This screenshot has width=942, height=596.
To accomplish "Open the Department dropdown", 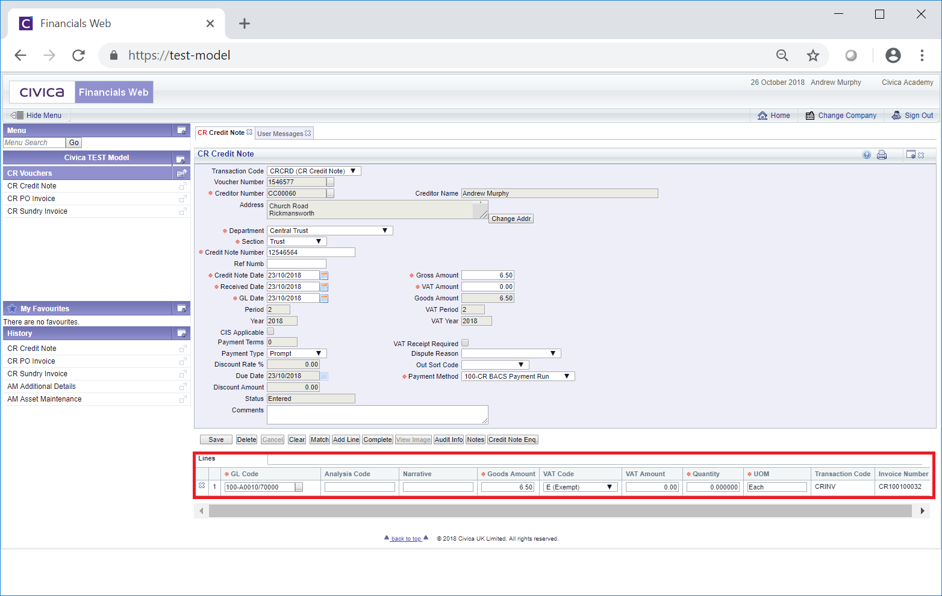I will [330, 231].
